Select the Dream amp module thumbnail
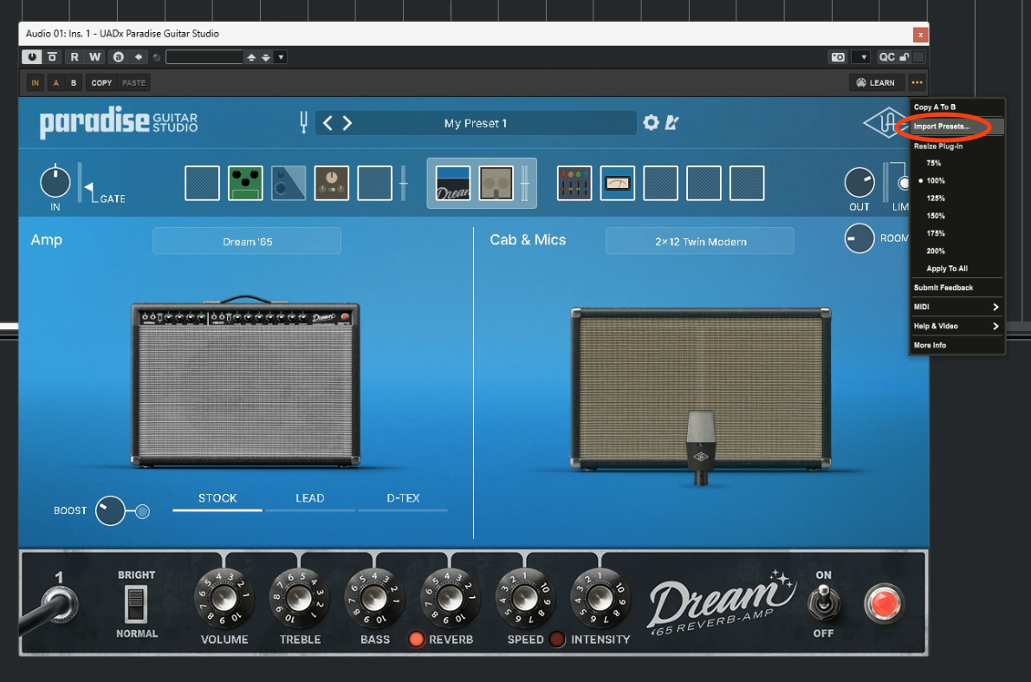 pyautogui.click(x=453, y=184)
